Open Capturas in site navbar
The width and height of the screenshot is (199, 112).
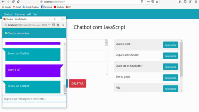[20, 14]
